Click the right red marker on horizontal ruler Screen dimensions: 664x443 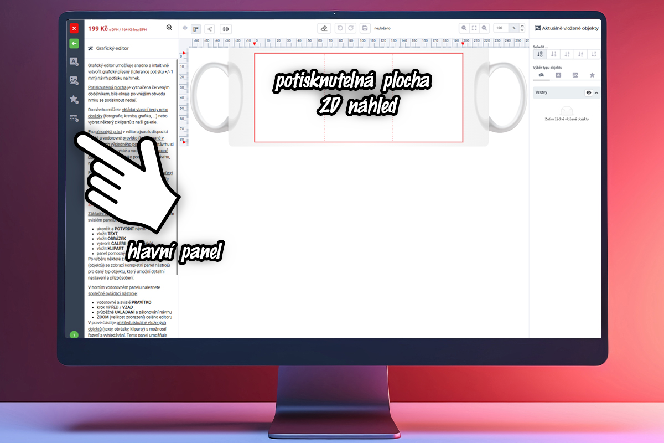point(463,43)
